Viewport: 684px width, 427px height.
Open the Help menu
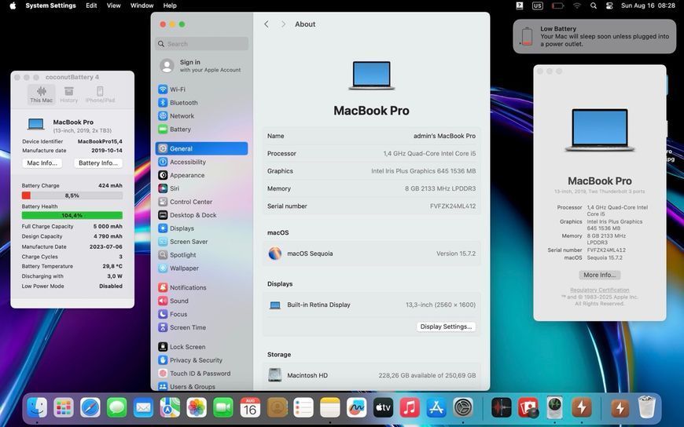tap(170, 5)
